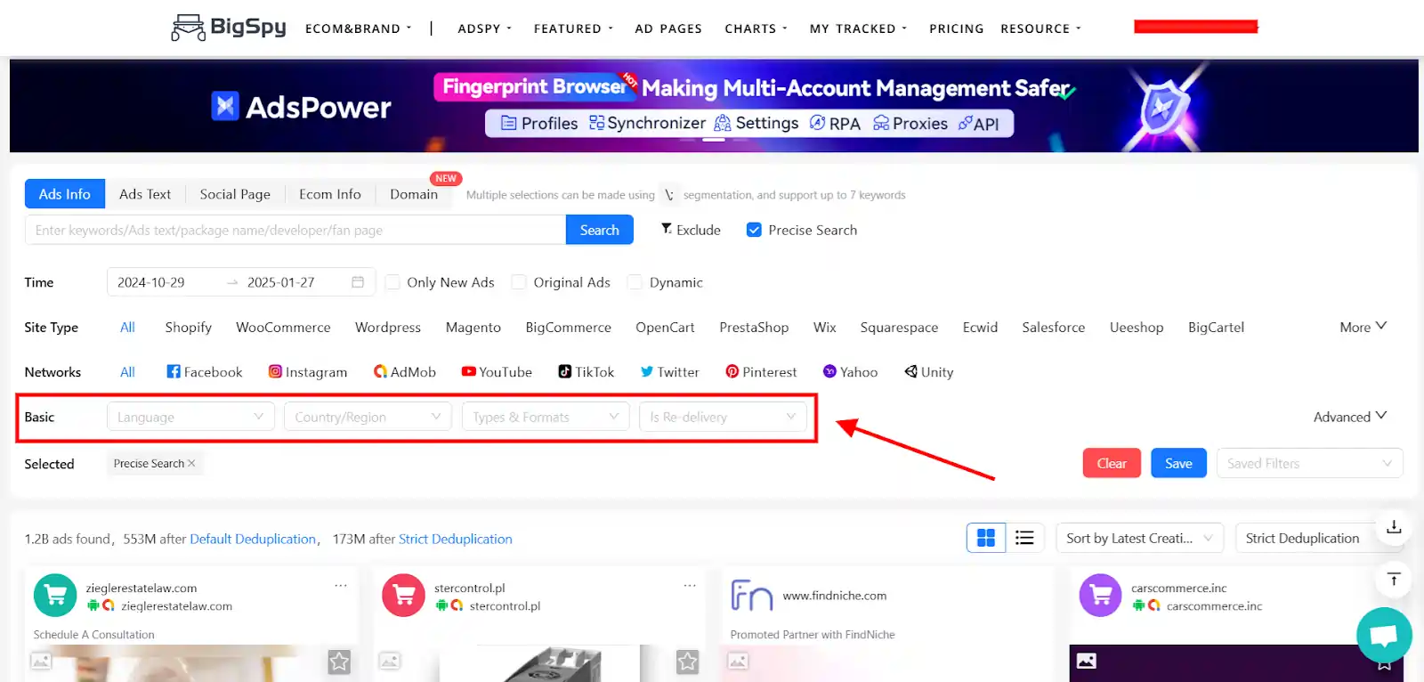This screenshot has height=682, width=1424.
Task: Open the MY TRACKED menu
Action: [859, 28]
